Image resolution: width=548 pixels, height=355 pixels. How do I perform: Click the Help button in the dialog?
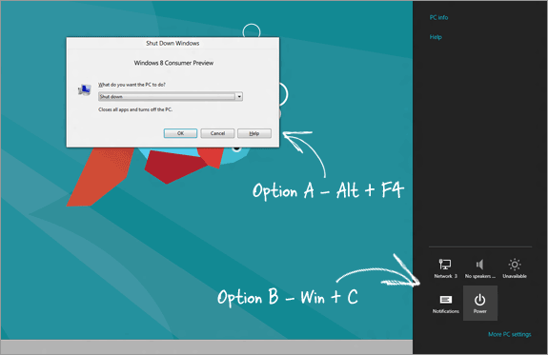pyautogui.click(x=254, y=133)
